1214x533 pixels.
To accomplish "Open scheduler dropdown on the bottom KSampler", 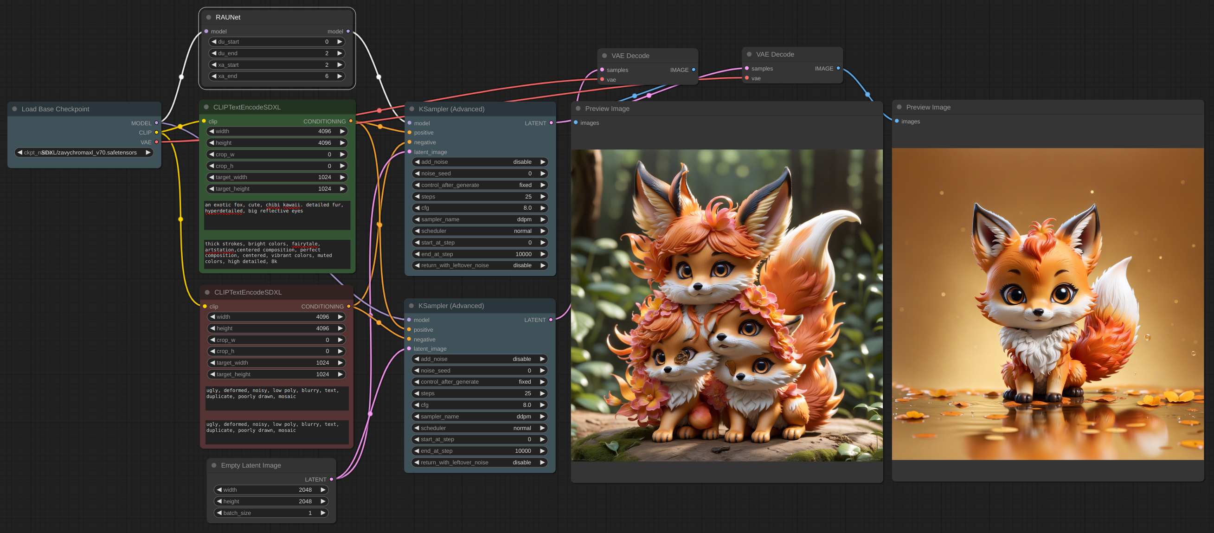I will [x=479, y=428].
